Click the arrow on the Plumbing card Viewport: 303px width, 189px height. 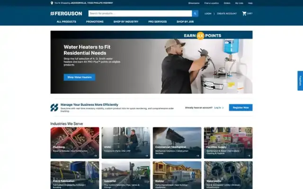point(96,155)
